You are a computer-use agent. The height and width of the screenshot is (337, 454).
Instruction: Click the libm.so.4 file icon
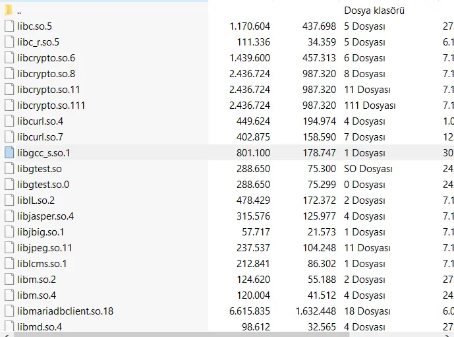(x=9, y=295)
